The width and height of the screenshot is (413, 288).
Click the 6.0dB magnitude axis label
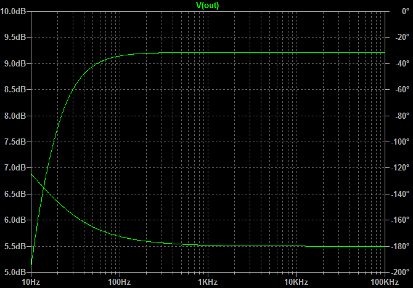pos(15,220)
